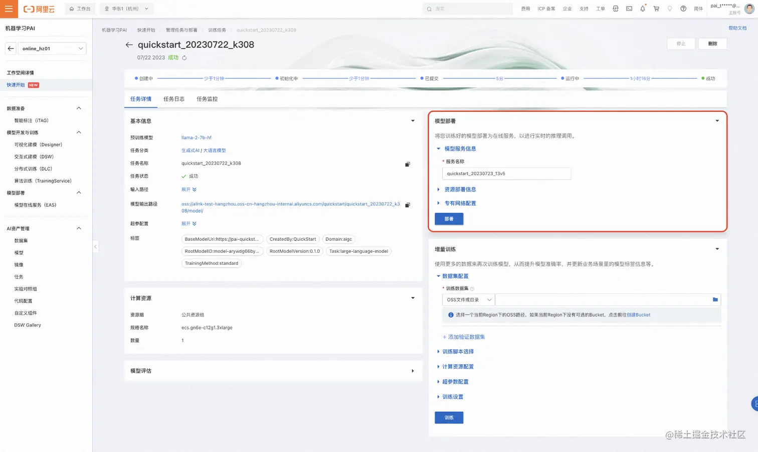
Task: Switch to the 任务监控 tab
Action: 207,99
